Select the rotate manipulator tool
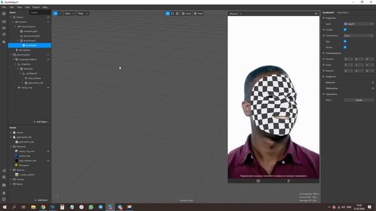The height and width of the screenshot is (211, 376). coord(172,13)
